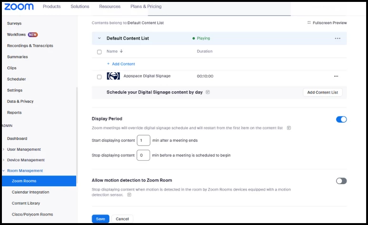Open Workflows in sidebar
The width and height of the screenshot is (368, 225).
click(17, 35)
